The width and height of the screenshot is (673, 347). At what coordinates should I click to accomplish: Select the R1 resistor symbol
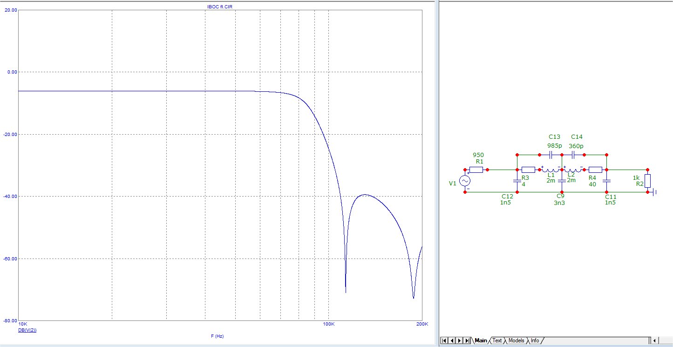coord(476,170)
